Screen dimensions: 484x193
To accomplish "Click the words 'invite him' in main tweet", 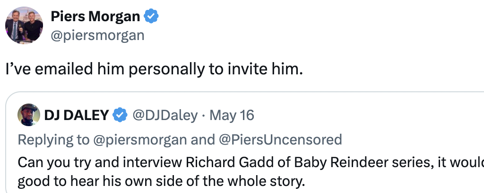I will [x=264, y=69].
